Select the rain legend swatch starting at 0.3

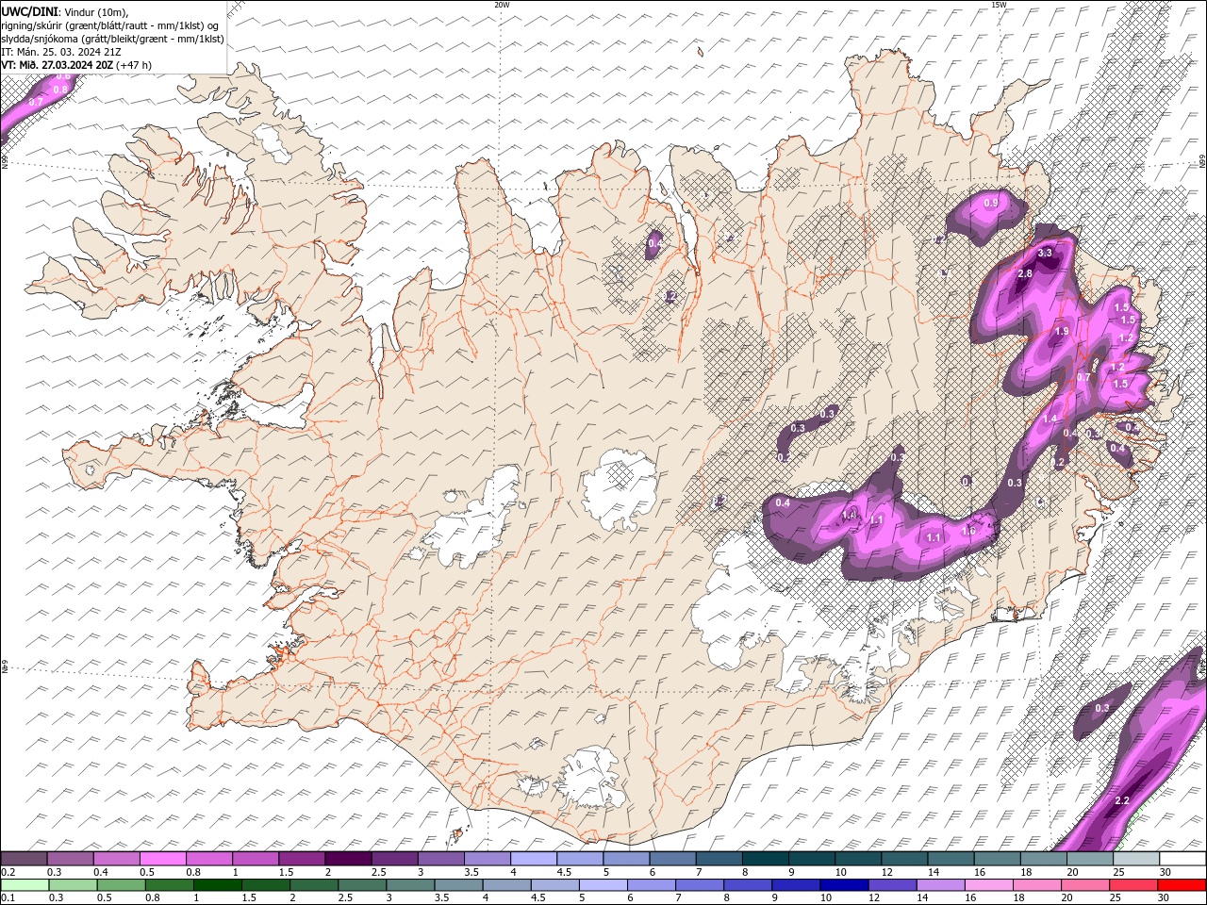pos(73,884)
